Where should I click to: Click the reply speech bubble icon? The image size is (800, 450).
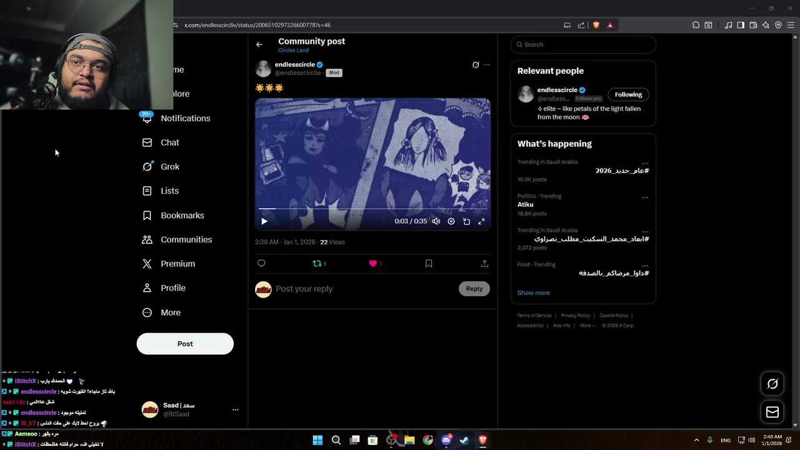tap(261, 264)
